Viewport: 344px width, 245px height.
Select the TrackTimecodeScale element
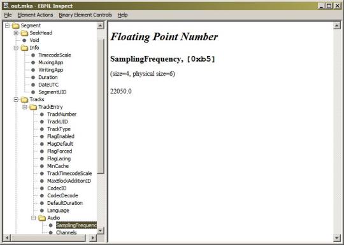click(69, 174)
